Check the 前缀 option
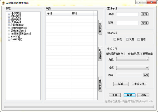Screen dimensions: 158x112 point(139,39)
